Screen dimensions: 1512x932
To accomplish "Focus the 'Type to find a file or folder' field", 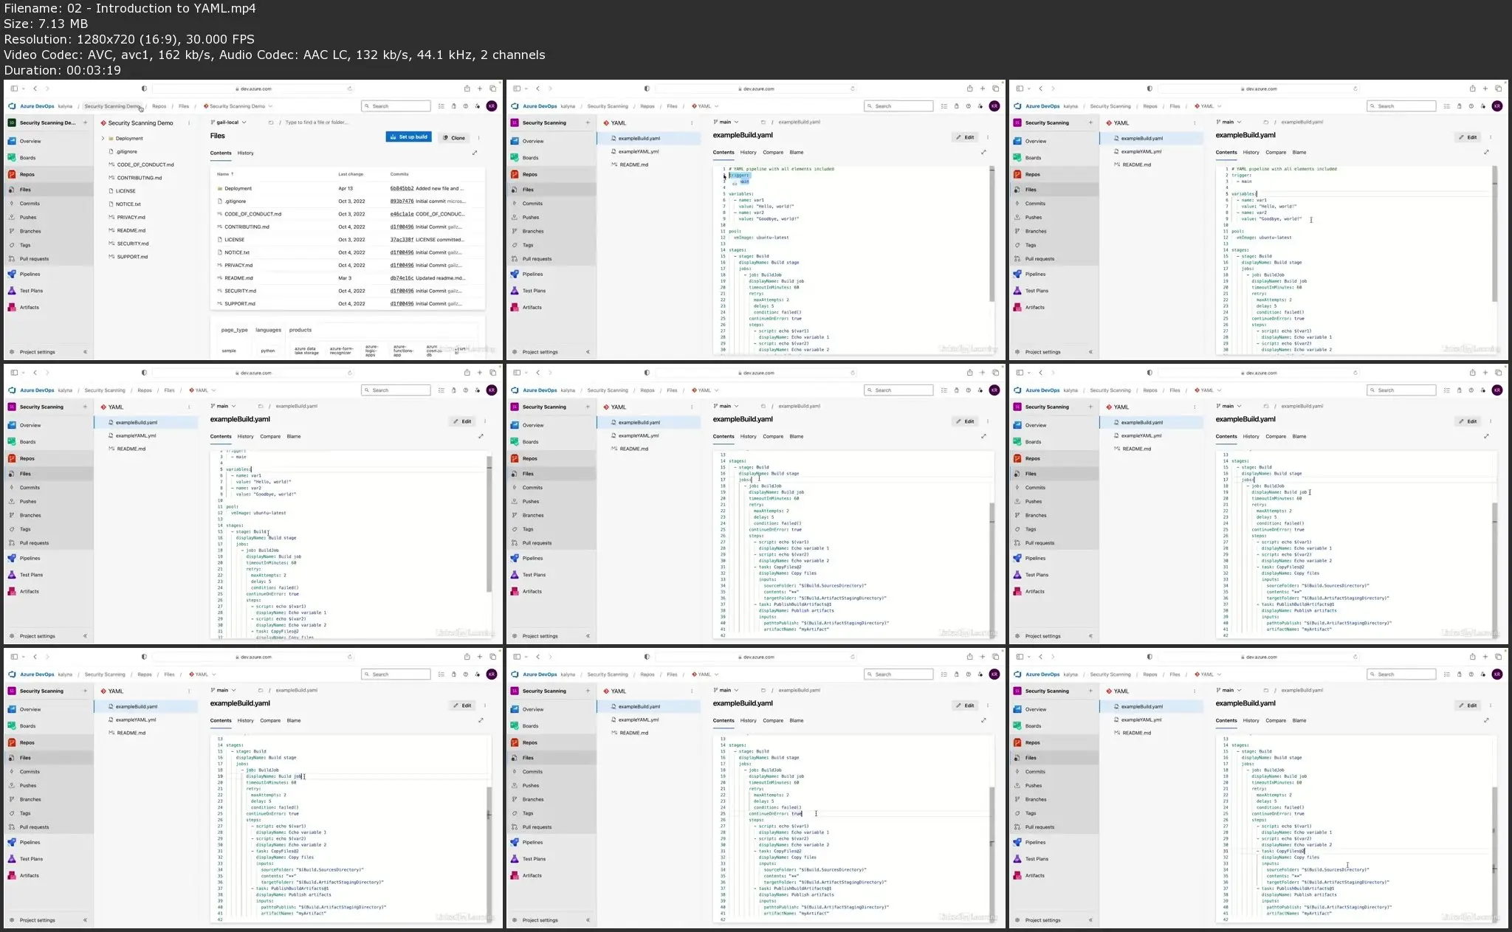I will click(317, 122).
